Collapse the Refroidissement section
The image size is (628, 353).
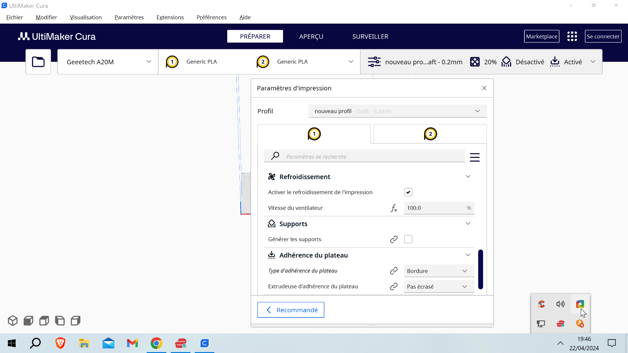pyautogui.click(x=468, y=176)
